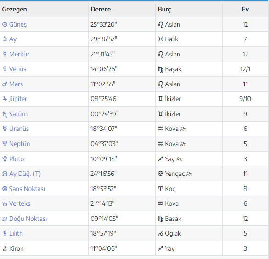Viewport: 269px width, 259px height.
Task: Select the degree value 25°33'20"
Action: click(104, 24)
